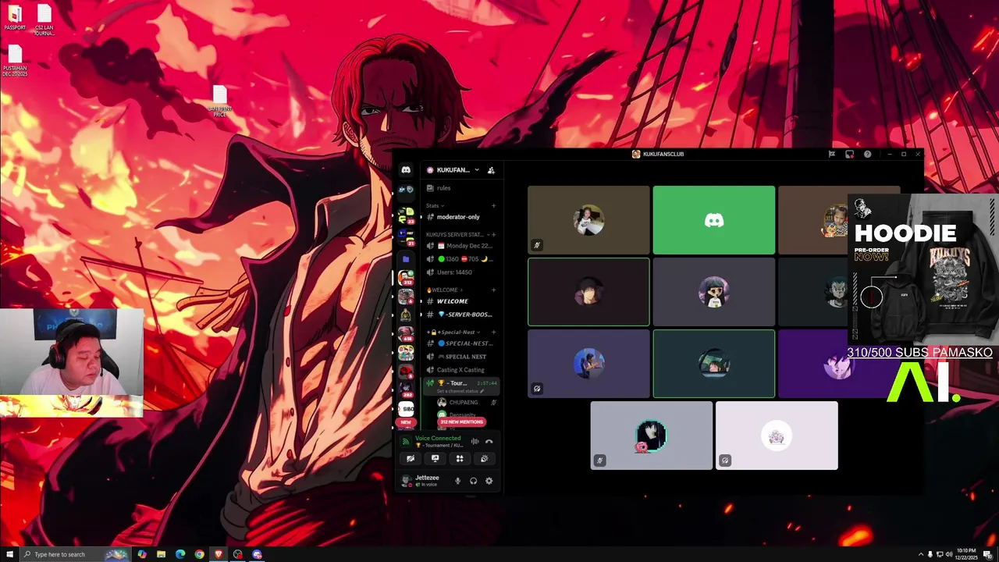Select white participant tile in bottom row
The image size is (999, 562).
tap(777, 436)
